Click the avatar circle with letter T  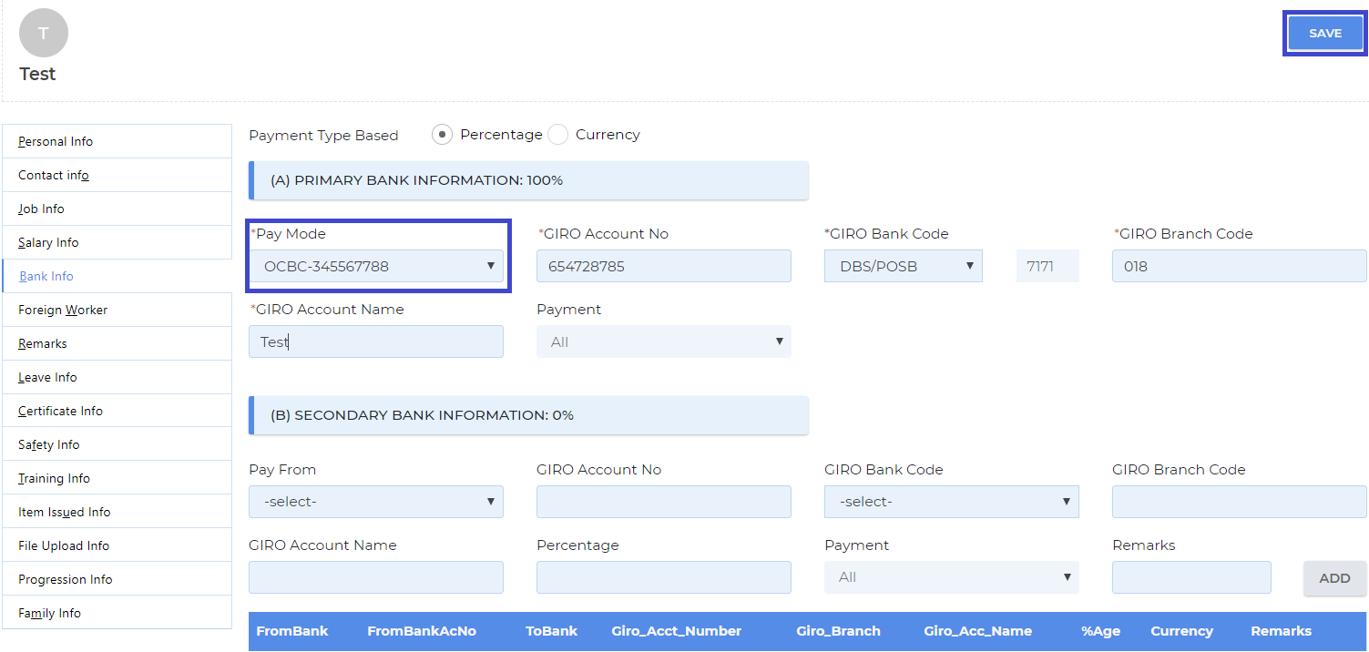44,34
